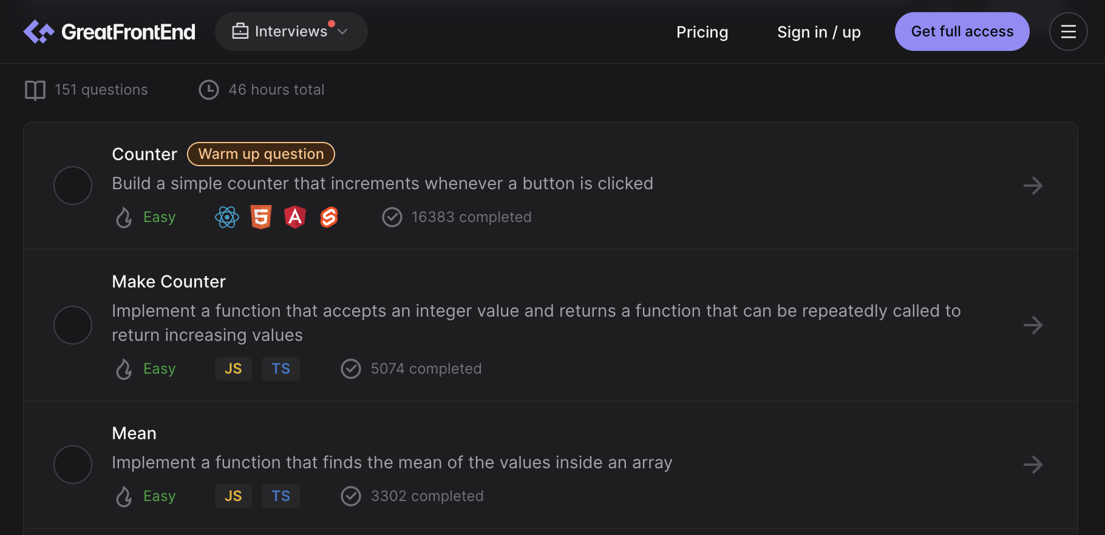
Task: Click Sign in / up
Action: 818,32
